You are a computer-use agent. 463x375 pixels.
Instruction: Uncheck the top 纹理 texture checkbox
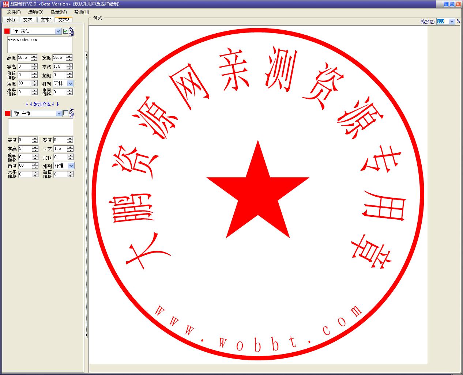pos(65,31)
